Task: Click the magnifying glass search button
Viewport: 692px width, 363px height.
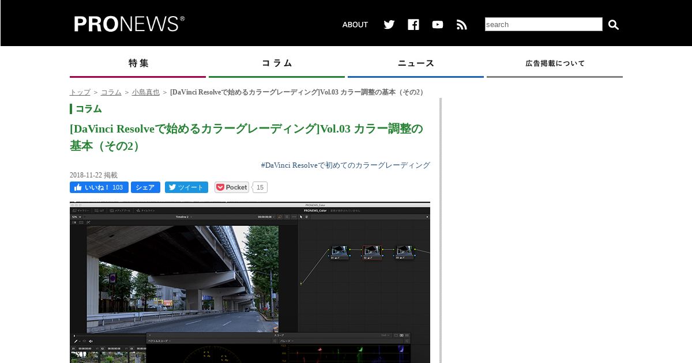Action: tap(614, 24)
